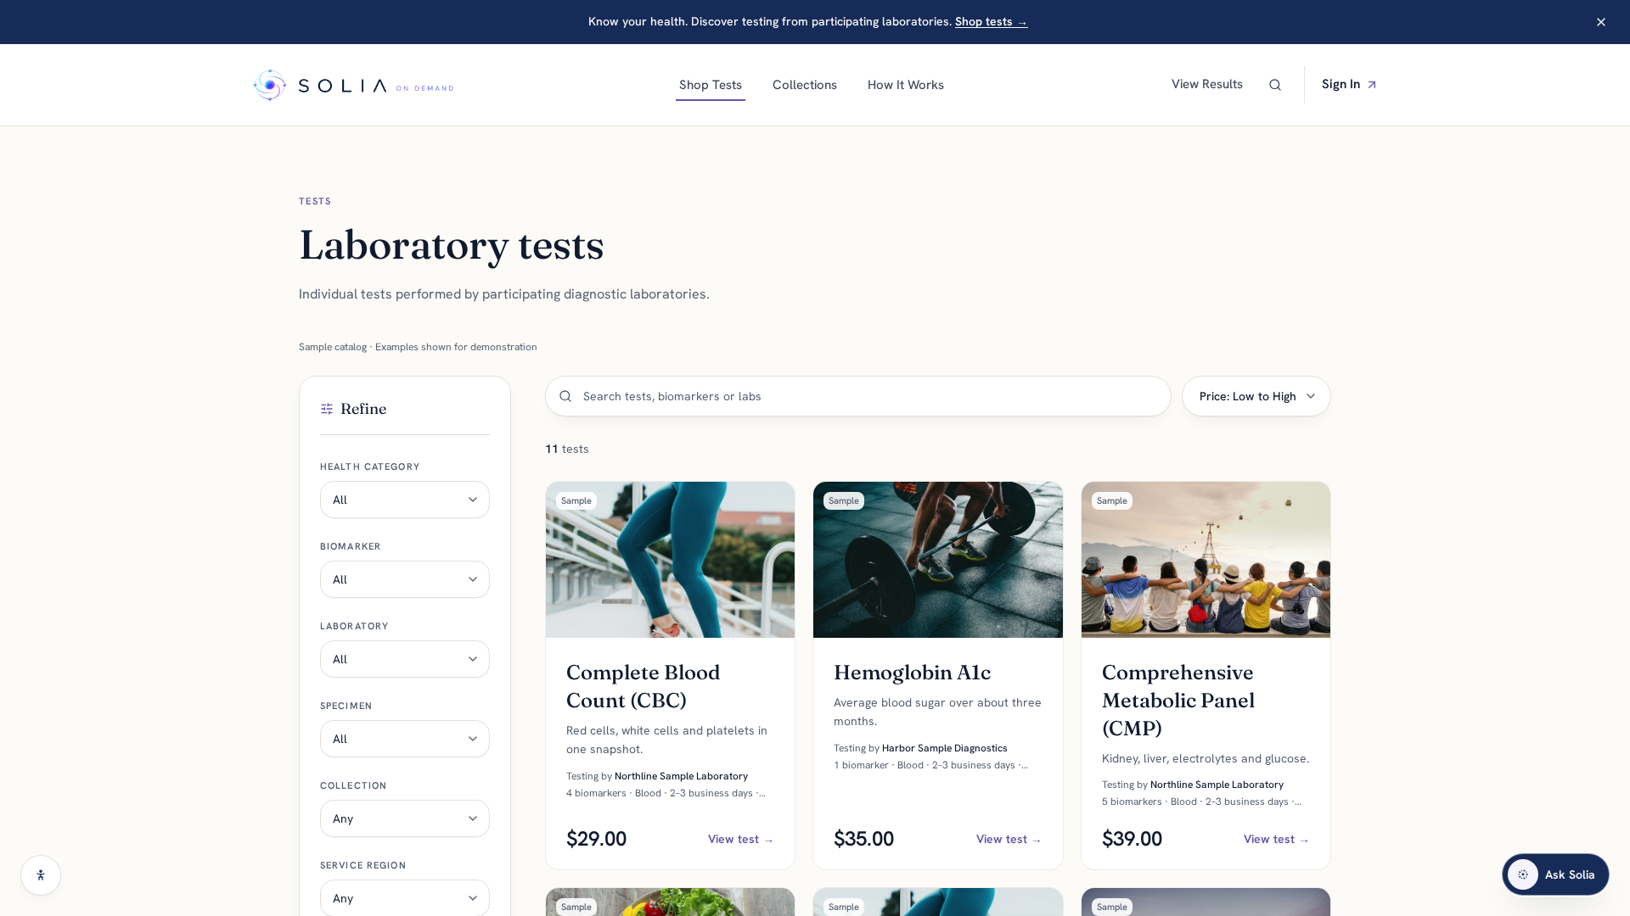Open the Collections nav item
The width and height of the screenshot is (1630, 916).
click(x=805, y=85)
